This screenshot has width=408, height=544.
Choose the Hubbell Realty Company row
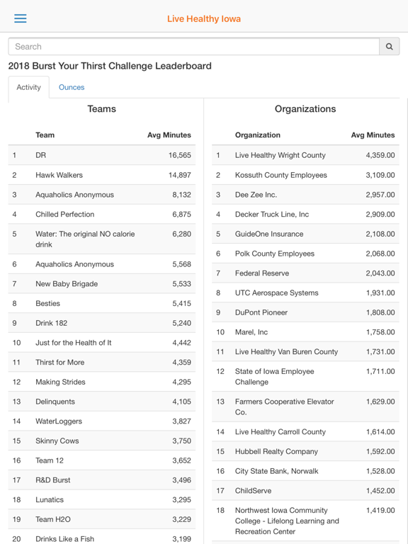point(305,451)
